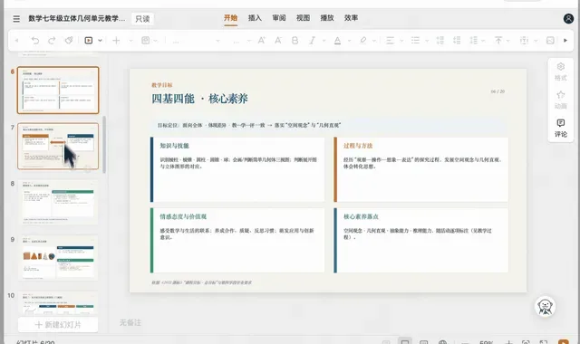Image resolution: width=580 pixels, height=344 pixels.
Task: Select slide 10 thumbnail
Action: 58,303
